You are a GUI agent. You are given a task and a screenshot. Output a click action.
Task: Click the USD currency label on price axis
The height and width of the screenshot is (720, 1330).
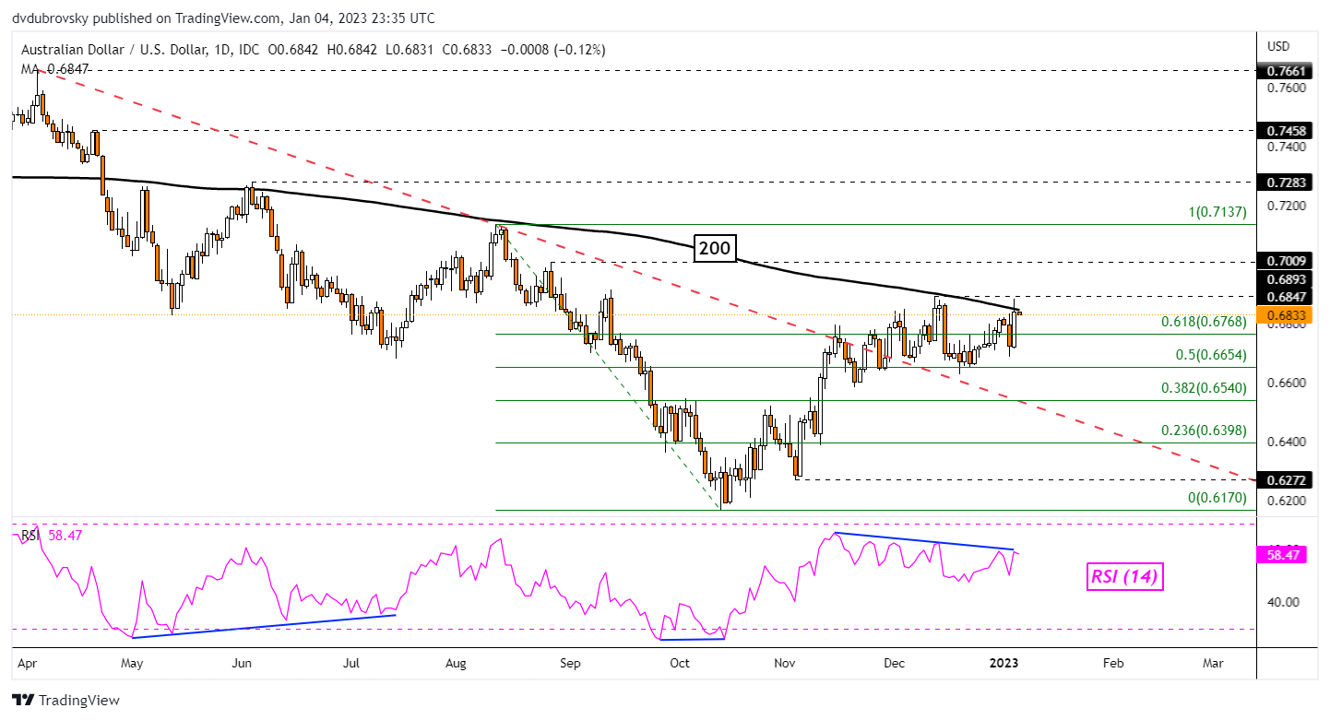pos(1279,46)
